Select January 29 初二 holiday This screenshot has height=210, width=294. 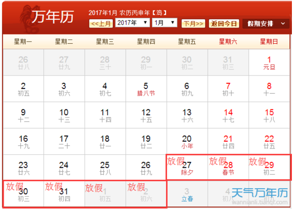[269, 168]
